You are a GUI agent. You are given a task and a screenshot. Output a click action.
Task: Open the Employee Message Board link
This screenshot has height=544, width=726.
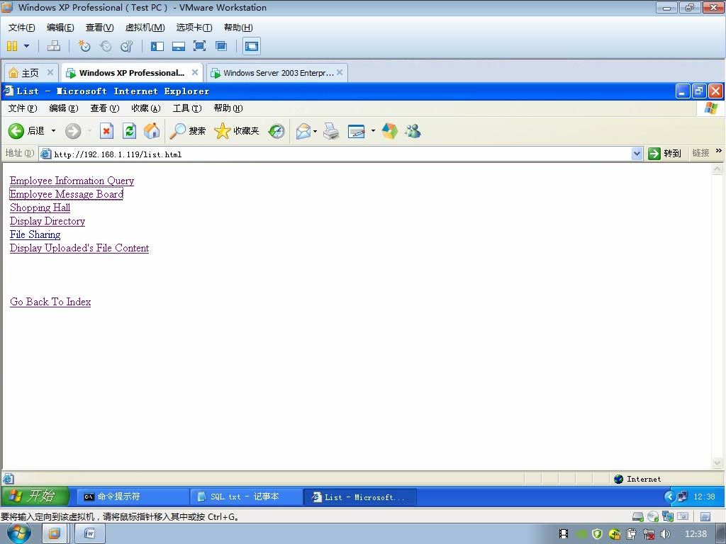click(x=67, y=194)
